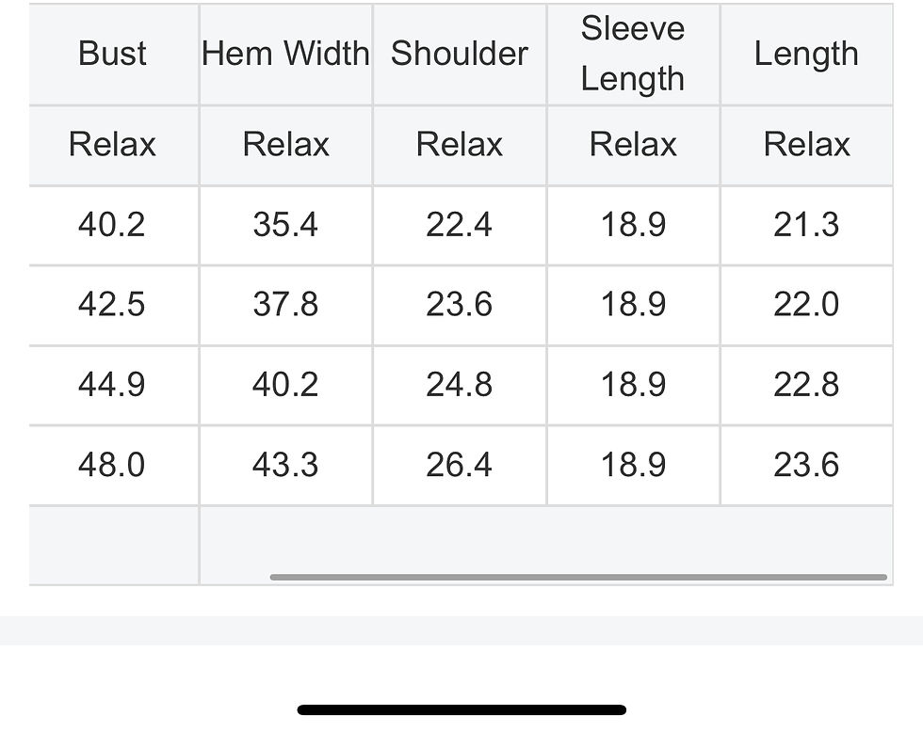Select the 26.4 shoulder cell

click(460, 465)
